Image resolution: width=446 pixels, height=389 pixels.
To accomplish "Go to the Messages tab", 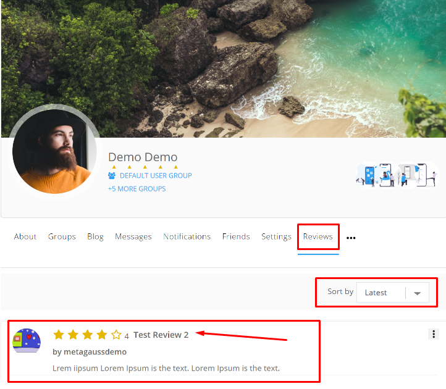I will pos(133,236).
